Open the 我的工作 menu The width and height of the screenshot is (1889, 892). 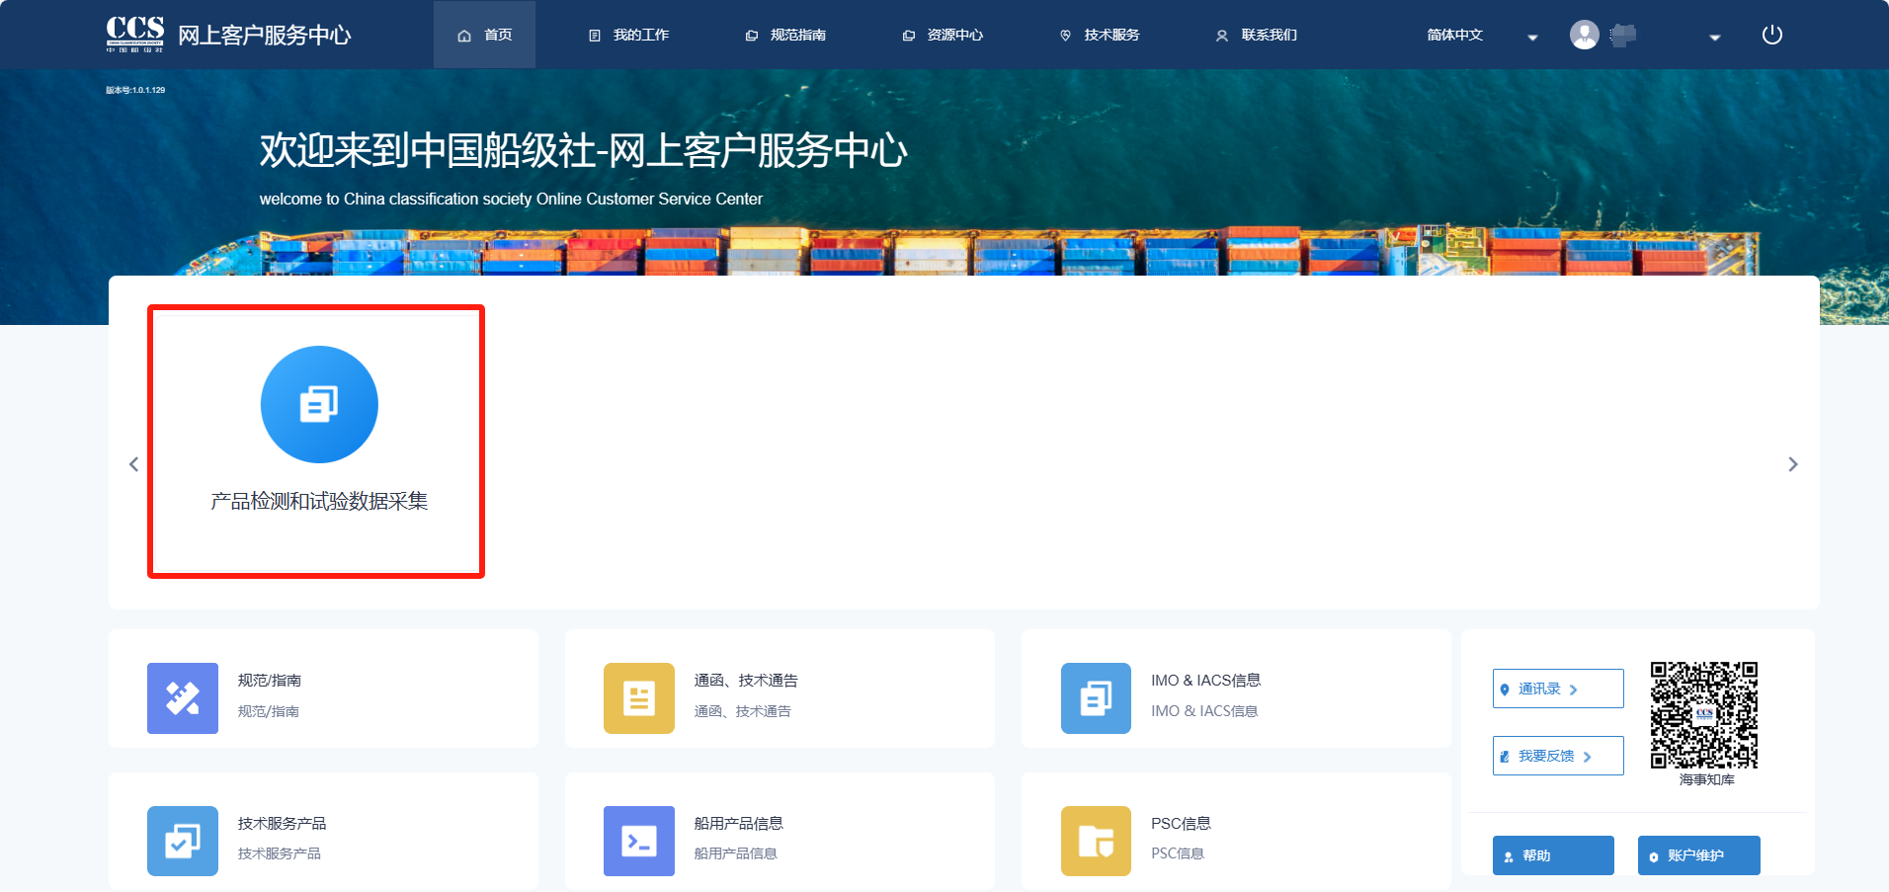(629, 35)
